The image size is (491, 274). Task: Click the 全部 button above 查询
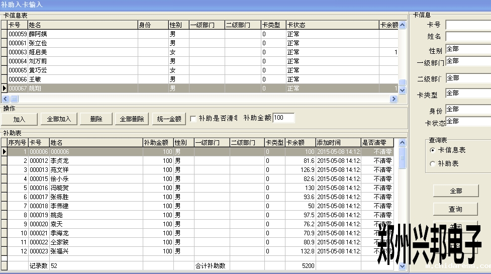click(x=456, y=191)
